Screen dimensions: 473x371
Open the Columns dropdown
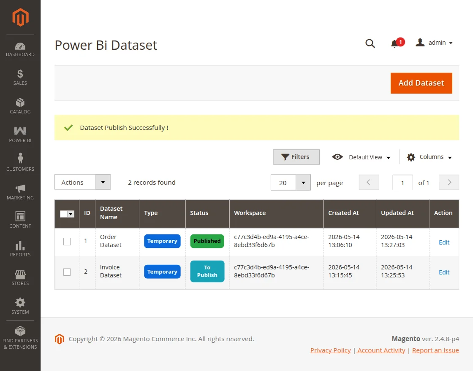429,157
